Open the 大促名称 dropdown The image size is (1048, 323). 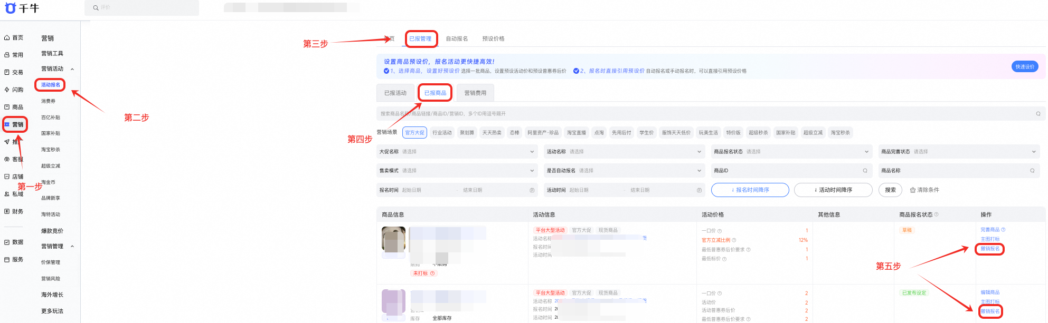[457, 152]
